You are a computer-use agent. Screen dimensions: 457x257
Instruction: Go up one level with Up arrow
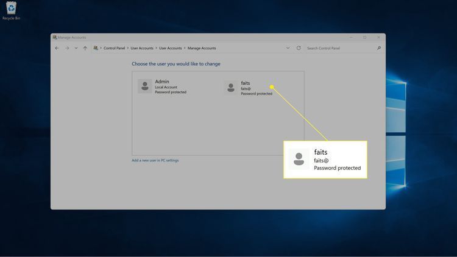click(85, 48)
